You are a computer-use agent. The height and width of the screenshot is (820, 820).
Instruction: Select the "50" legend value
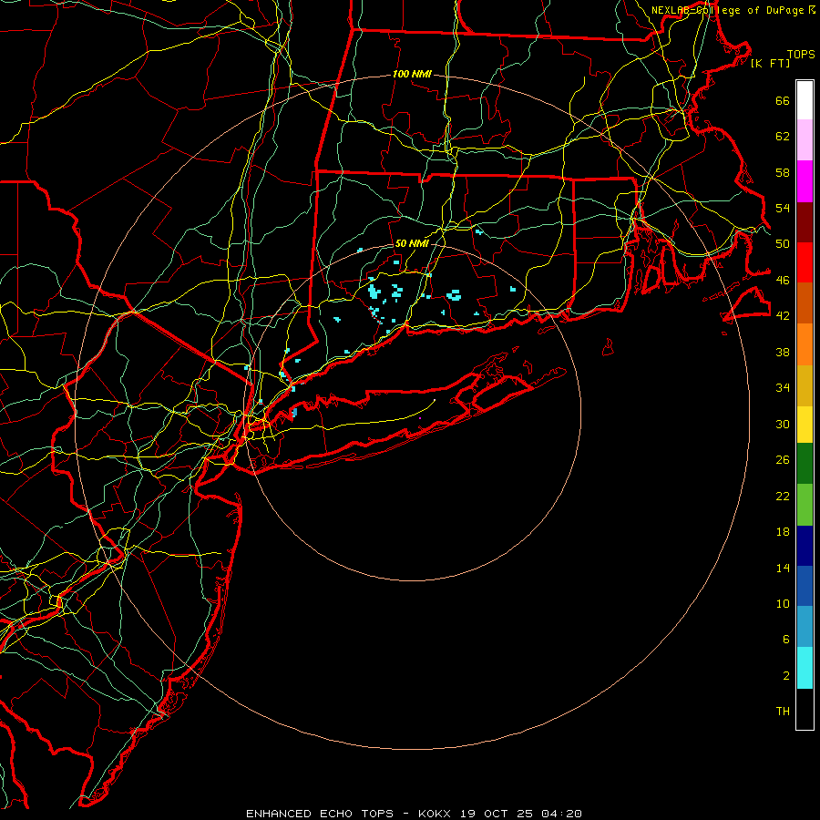tap(783, 244)
